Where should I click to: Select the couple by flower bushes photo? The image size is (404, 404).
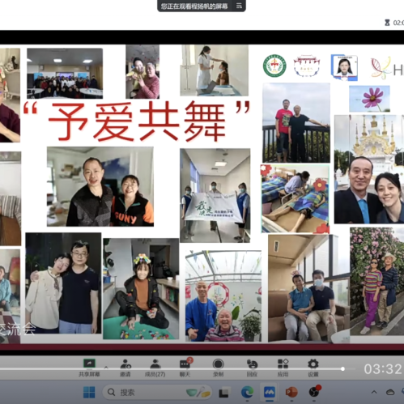coord(377,282)
